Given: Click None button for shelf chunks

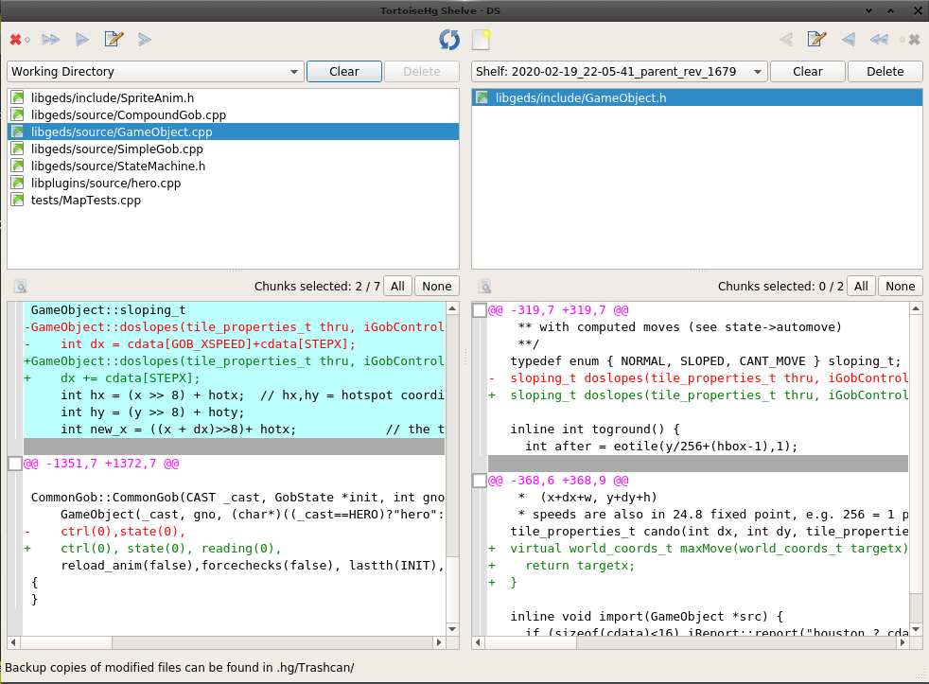Looking at the screenshot, I should pos(900,287).
